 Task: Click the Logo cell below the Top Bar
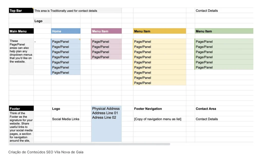pos(42,21)
